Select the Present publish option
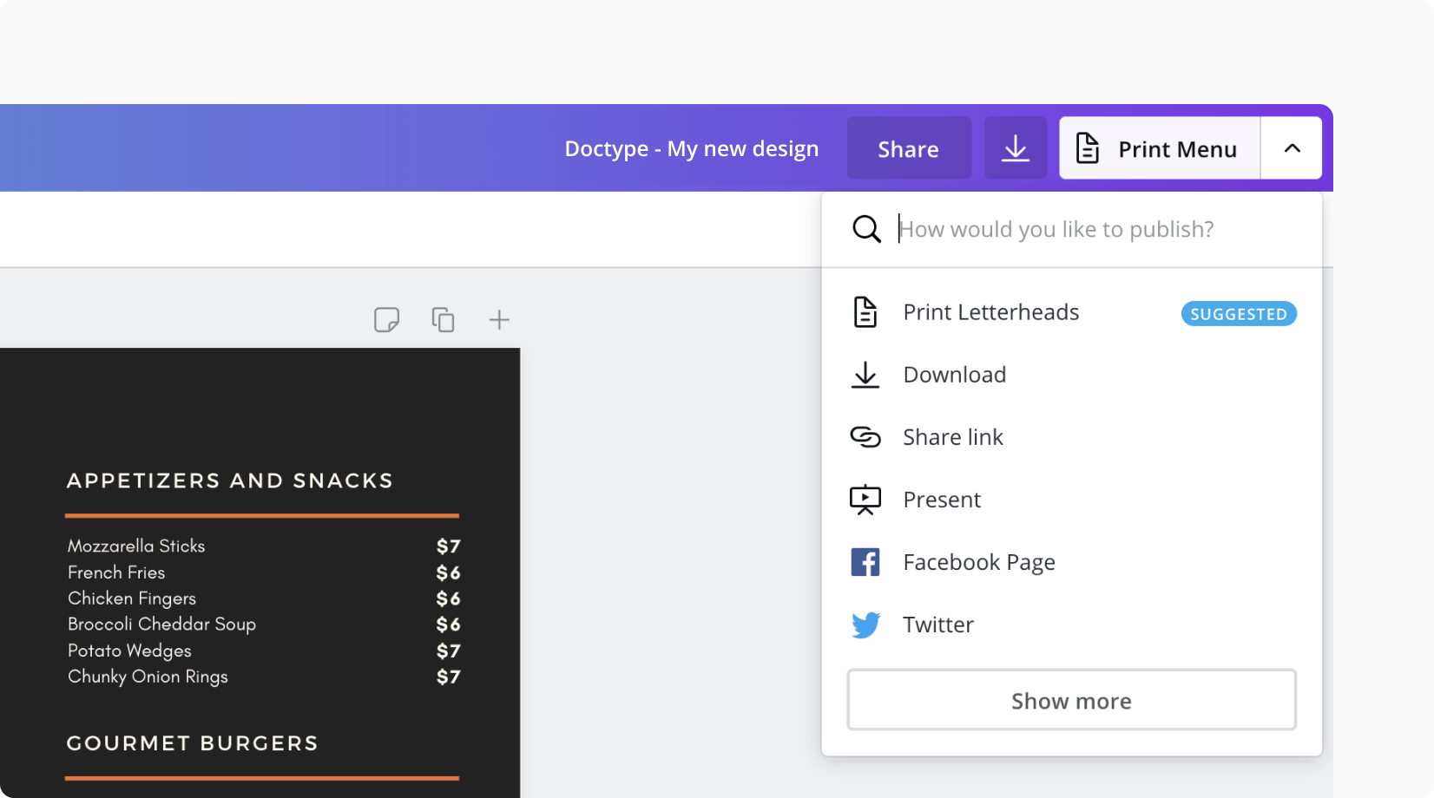Screen dimensions: 1434x798 tap(942, 500)
